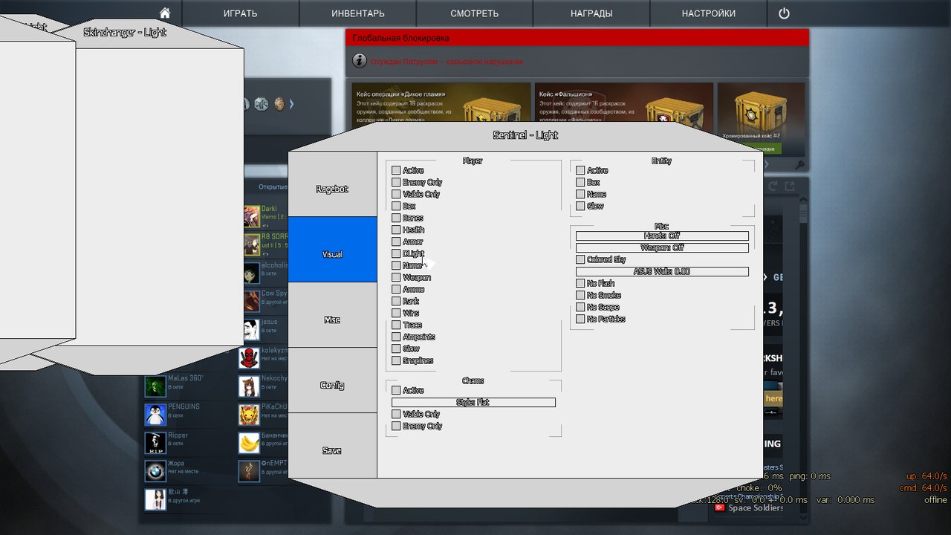Enable Active checkbox in Player section
This screenshot has width=951, height=535.
pos(396,170)
